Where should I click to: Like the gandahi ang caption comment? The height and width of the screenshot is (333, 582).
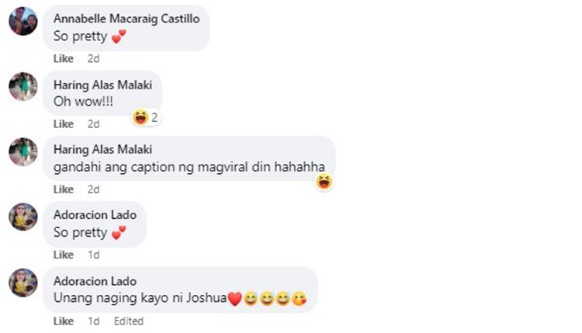(64, 189)
